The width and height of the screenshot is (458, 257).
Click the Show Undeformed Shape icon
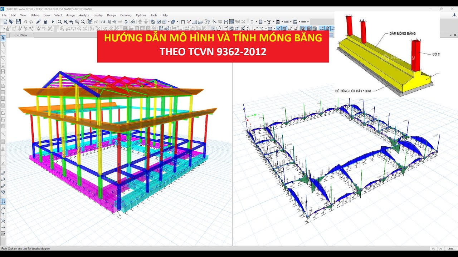click(x=183, y=22)
